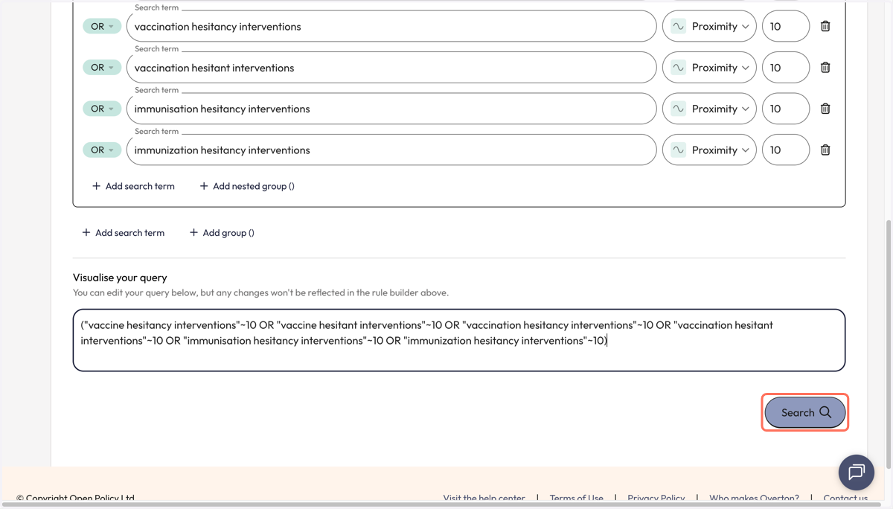Edit proximity value for vaccination hesitancy interventions
This screenshot has width=893, height=509.
[786, 26]
